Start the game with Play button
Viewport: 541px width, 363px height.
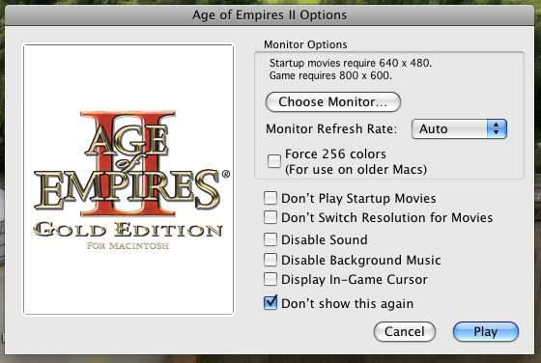pyautogui.click(x=485, y=332)
